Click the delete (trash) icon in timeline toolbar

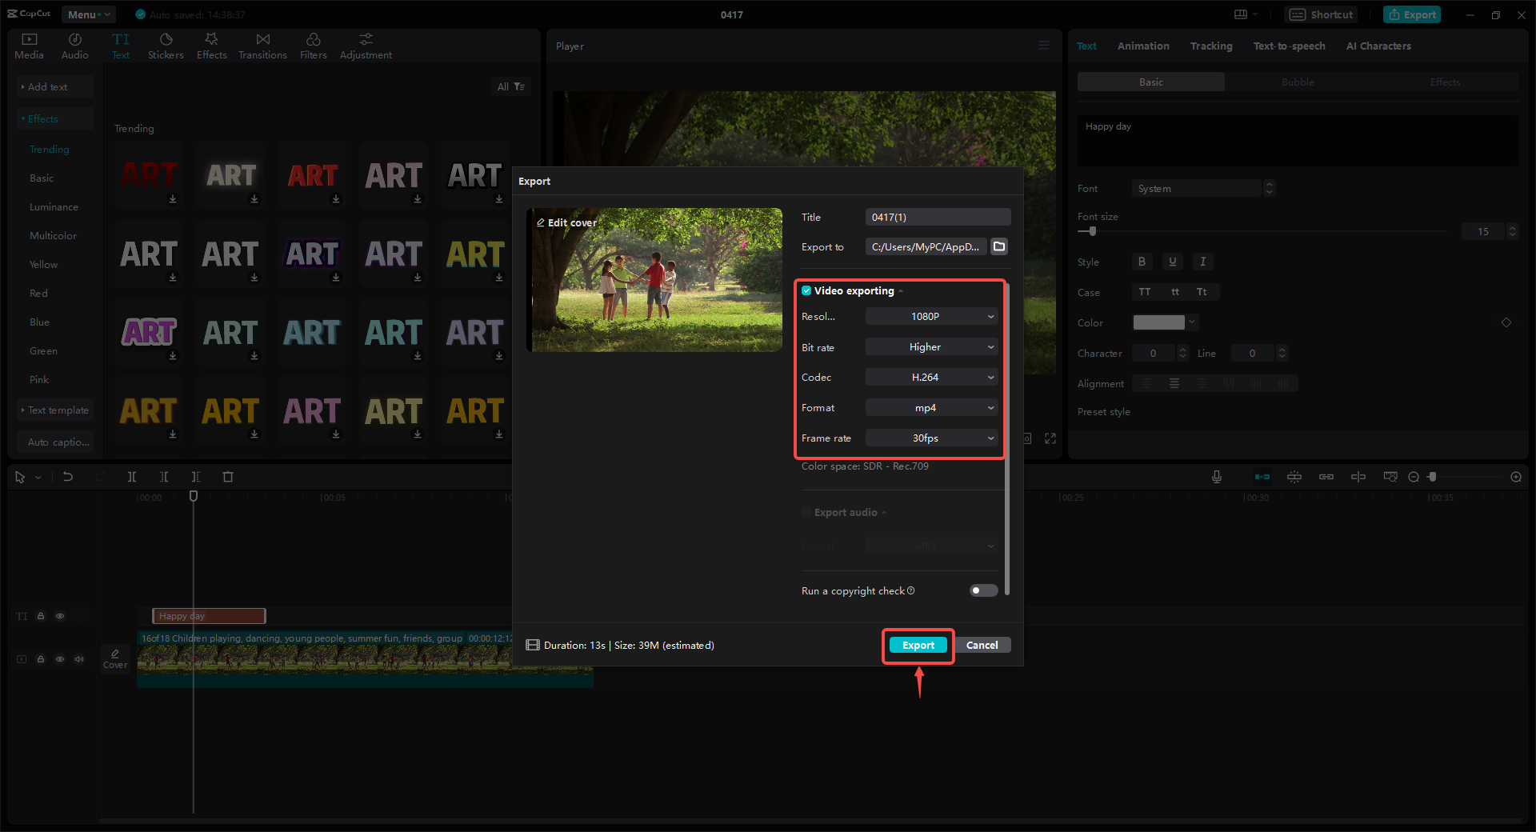pos(228,476)
